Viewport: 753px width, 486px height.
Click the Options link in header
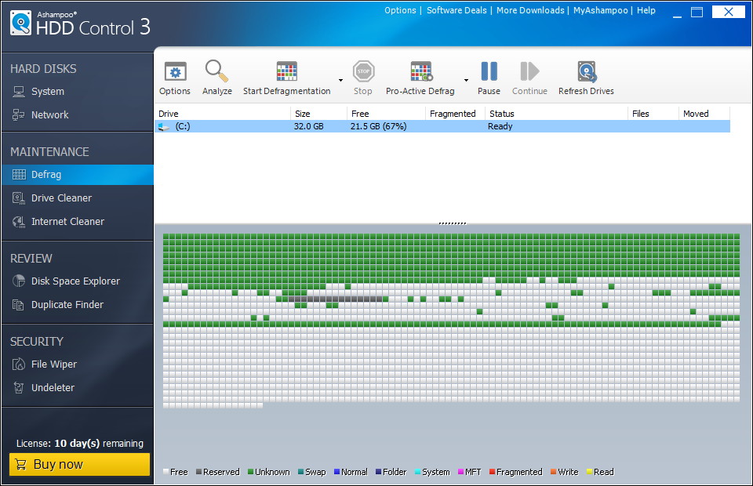pos(400,10)
